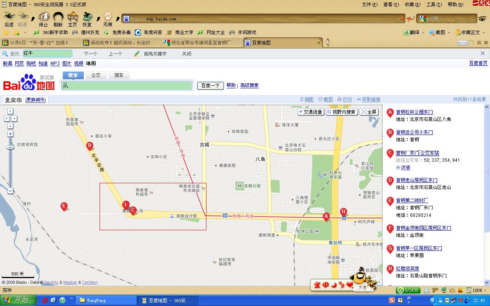Toggle 全屏 fullscreen map mode
This screenshot has height=306, width=490.
point(369,112)
